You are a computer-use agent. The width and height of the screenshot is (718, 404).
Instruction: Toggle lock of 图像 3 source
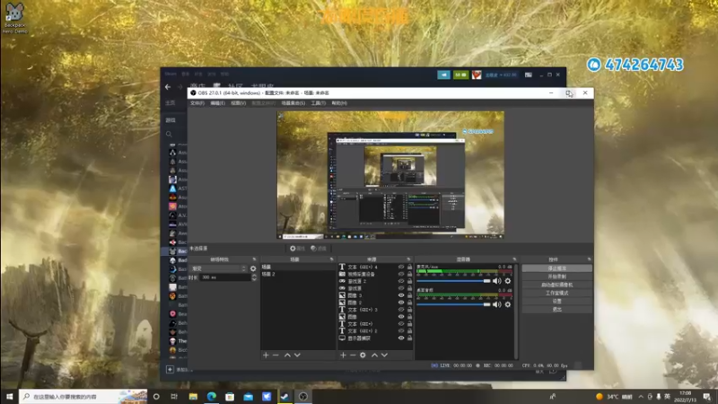pyautogui.click(x=410, y=295)
